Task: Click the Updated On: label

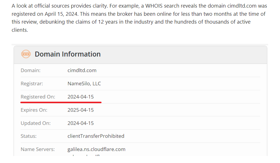Action: tap(35, 123)
